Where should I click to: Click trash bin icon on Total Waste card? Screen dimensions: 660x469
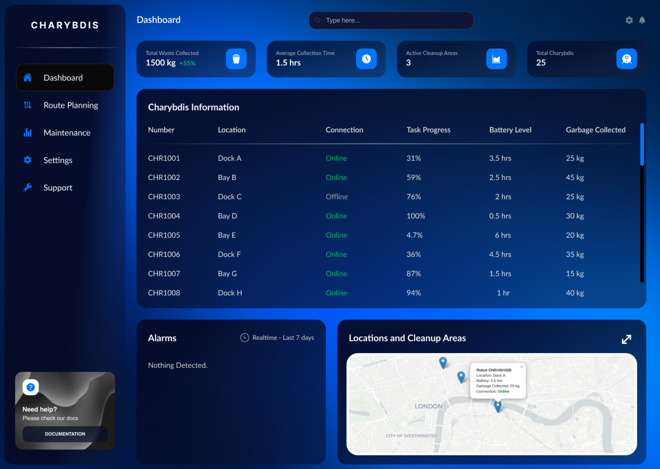[x=236, y=59]
